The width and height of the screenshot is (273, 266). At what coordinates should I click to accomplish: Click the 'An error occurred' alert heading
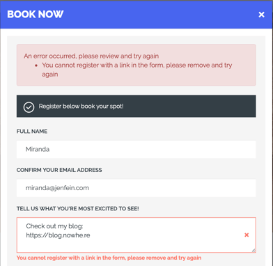(91, 56)
